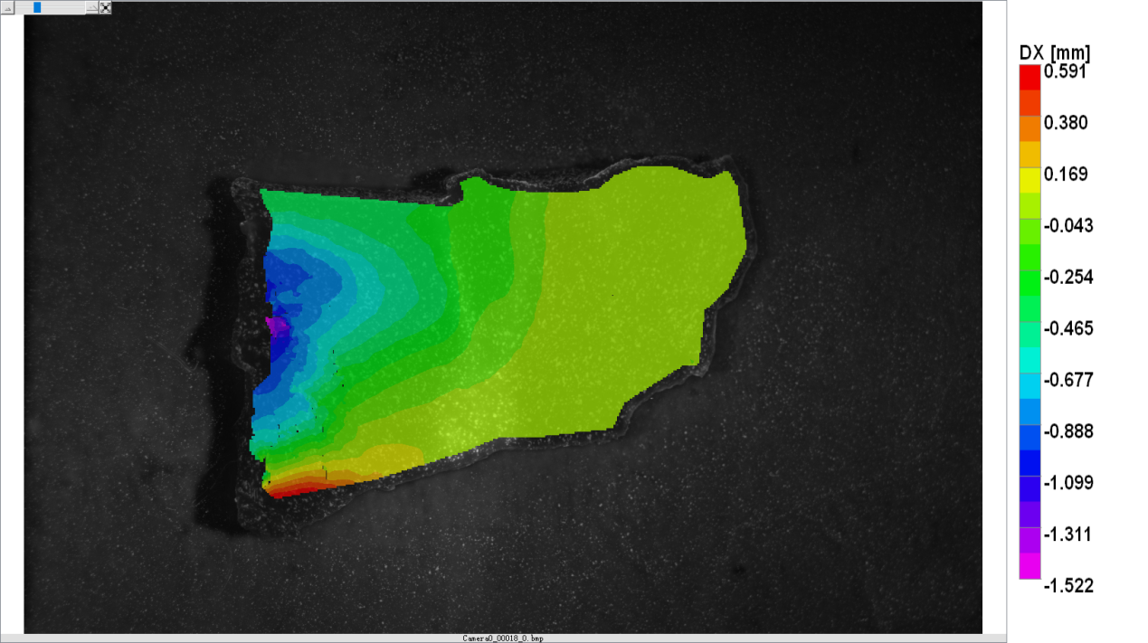The image size is (1148, 643).
Task: Click the 0.591 maximum legend value
Action: point(1066,71)
